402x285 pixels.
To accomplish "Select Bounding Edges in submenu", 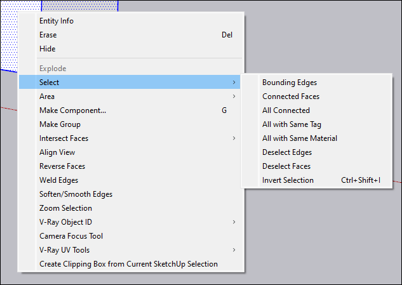I will click(x=290, y=83).
